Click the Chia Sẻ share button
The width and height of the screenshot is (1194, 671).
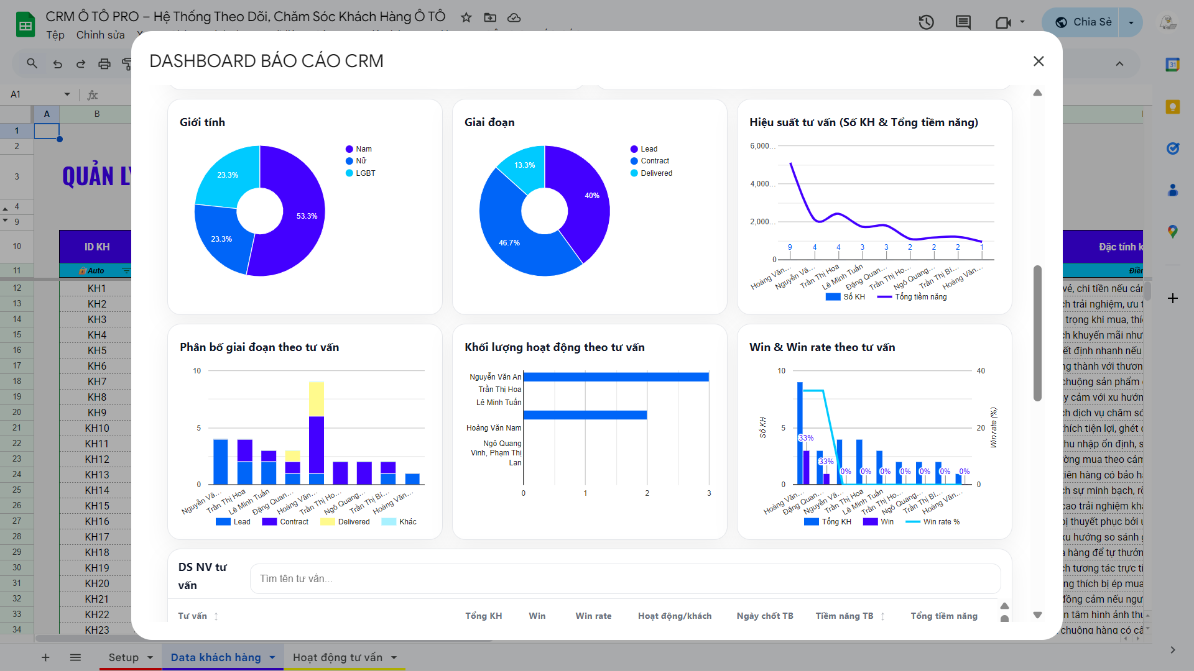pos(1083,22)
